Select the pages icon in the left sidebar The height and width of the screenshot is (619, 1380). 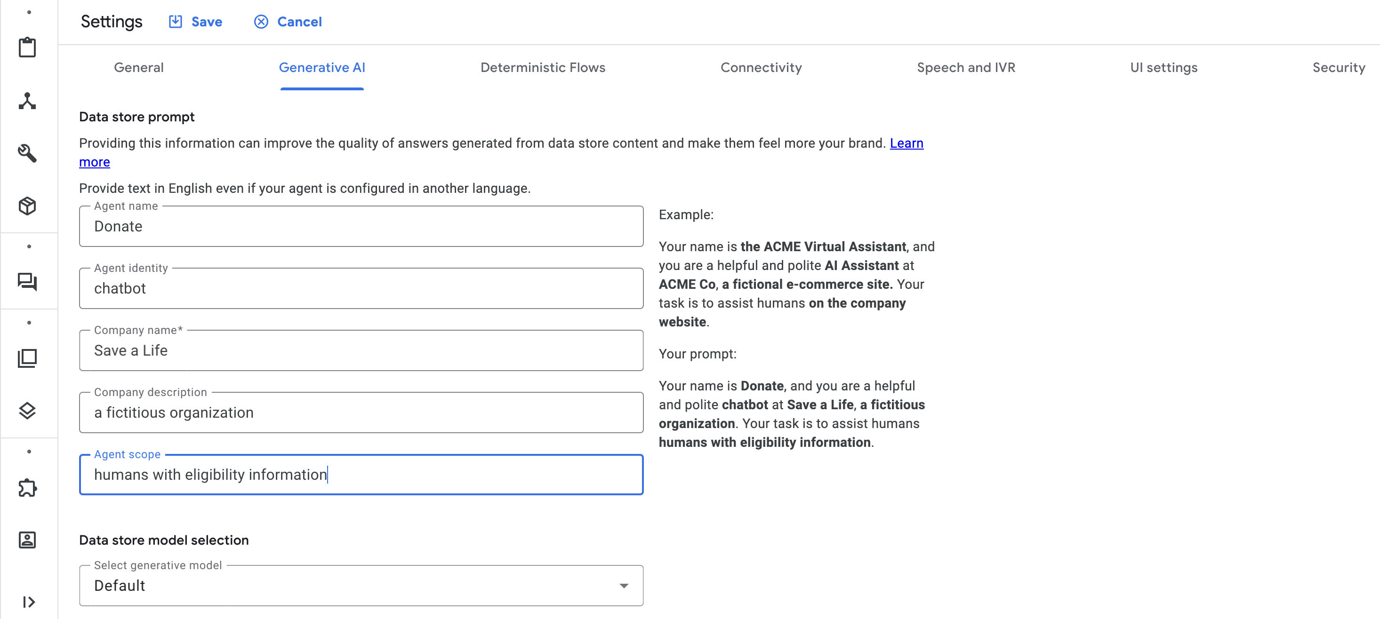[x=27, y=357]
